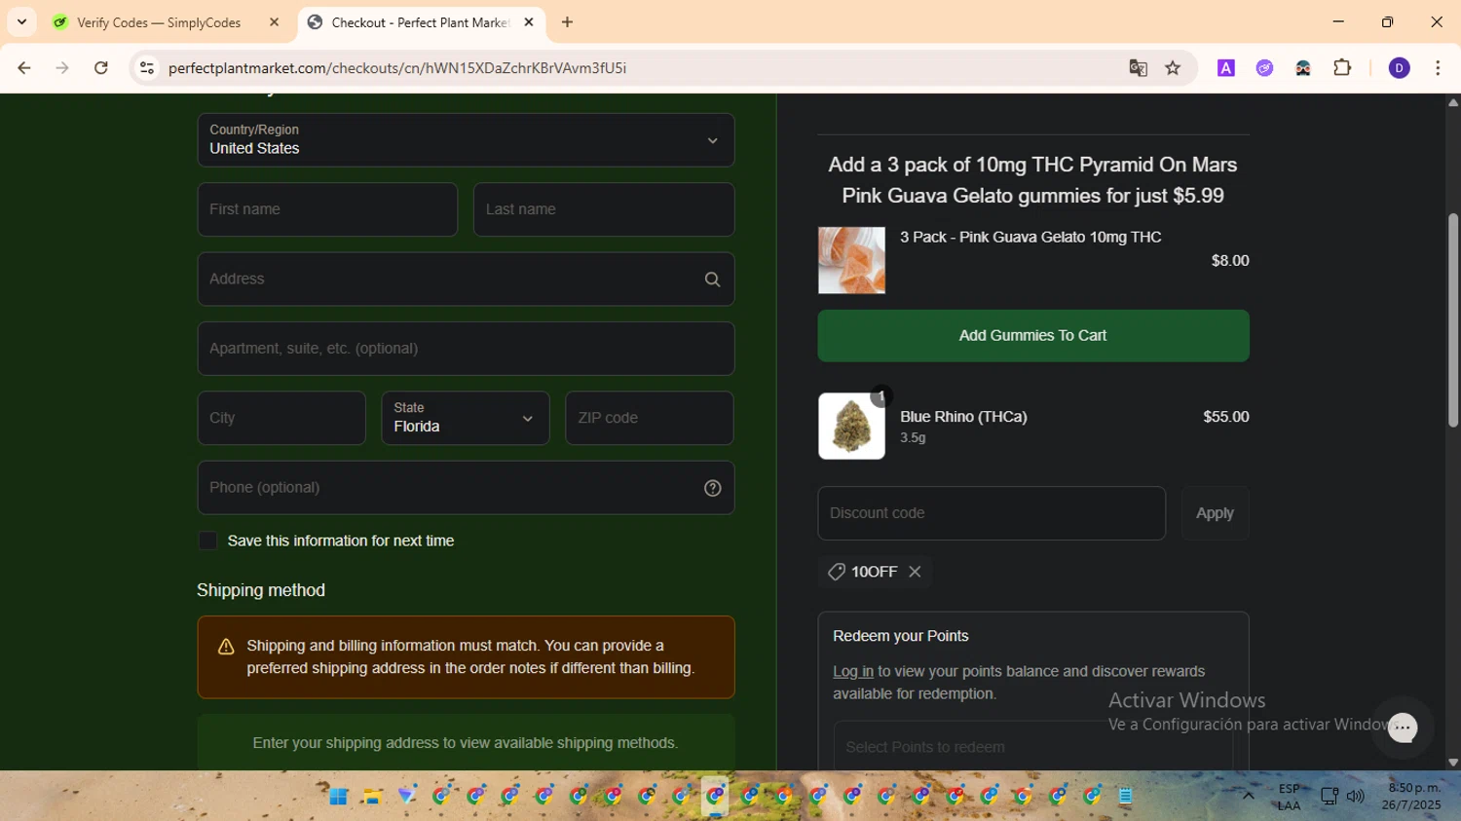1461x821 pixels.
Task: Open the State dropdown showing Florida
Action: pos(466,418)
